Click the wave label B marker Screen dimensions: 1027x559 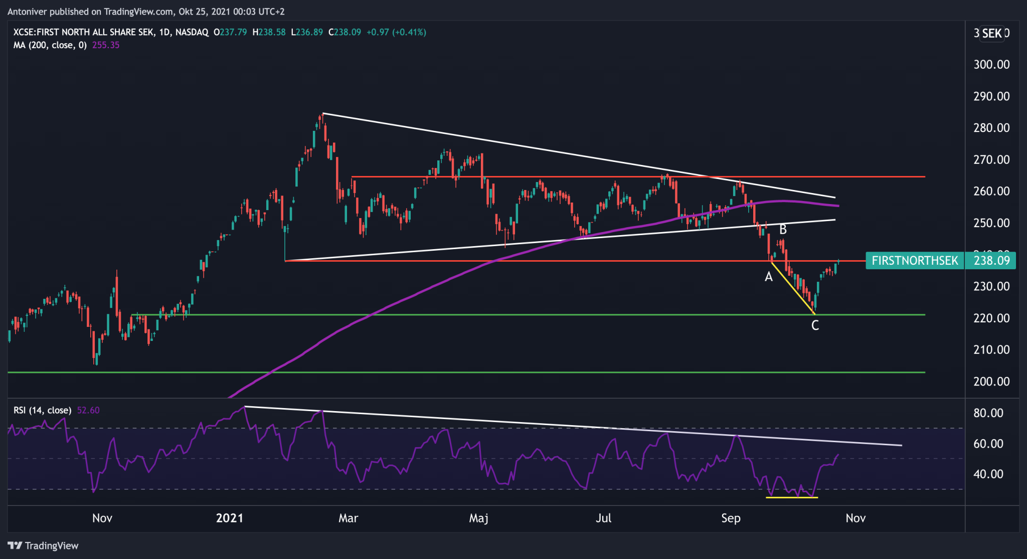783,230
